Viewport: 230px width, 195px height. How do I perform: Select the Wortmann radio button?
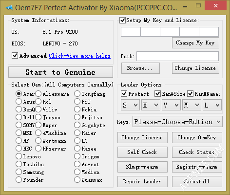[x=38, y=141]
